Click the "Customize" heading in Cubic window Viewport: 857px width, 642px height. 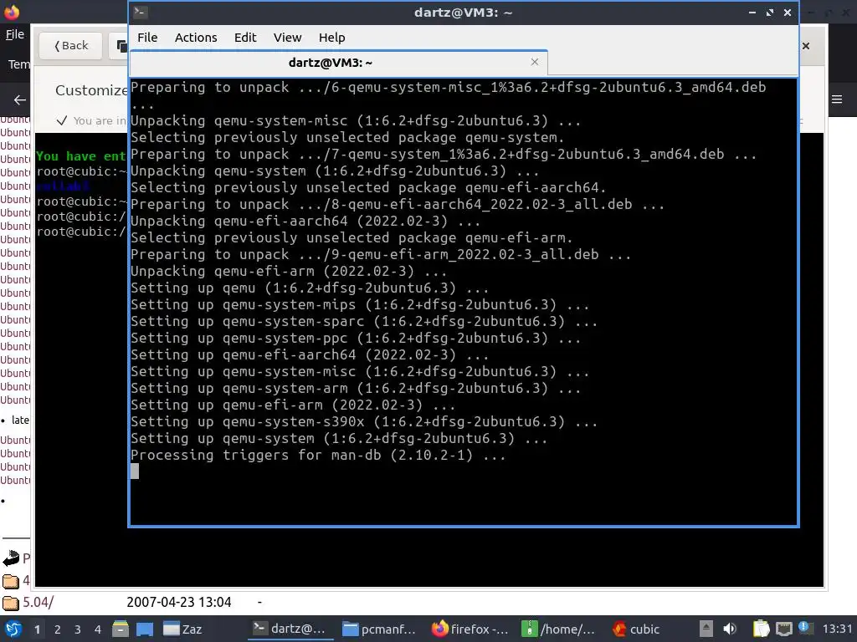[x=91, y=90]
